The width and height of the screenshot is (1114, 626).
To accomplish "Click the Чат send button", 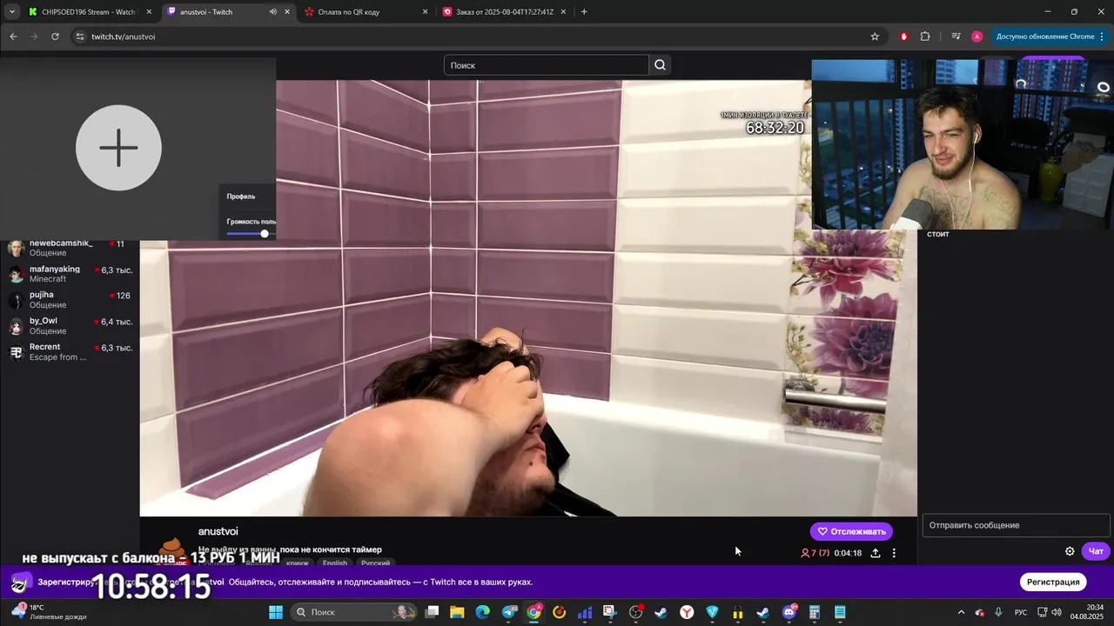I will pyautogui.click(x=1096, y=551).
